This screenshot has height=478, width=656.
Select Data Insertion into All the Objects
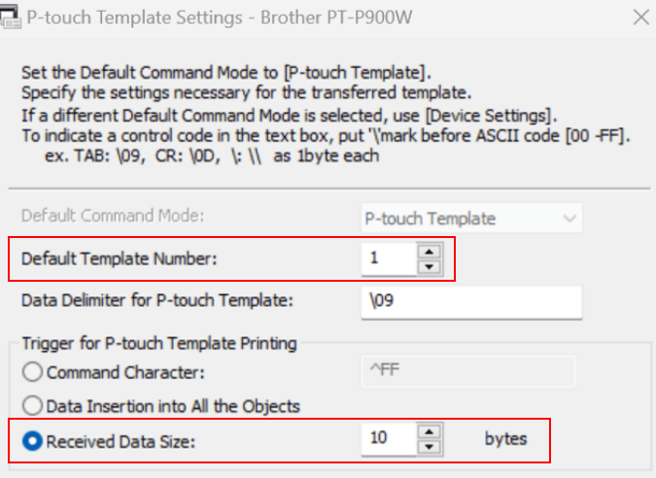pos(33,406)
